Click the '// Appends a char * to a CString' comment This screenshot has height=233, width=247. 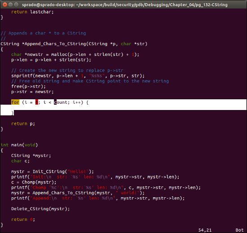tap(43, 33)
